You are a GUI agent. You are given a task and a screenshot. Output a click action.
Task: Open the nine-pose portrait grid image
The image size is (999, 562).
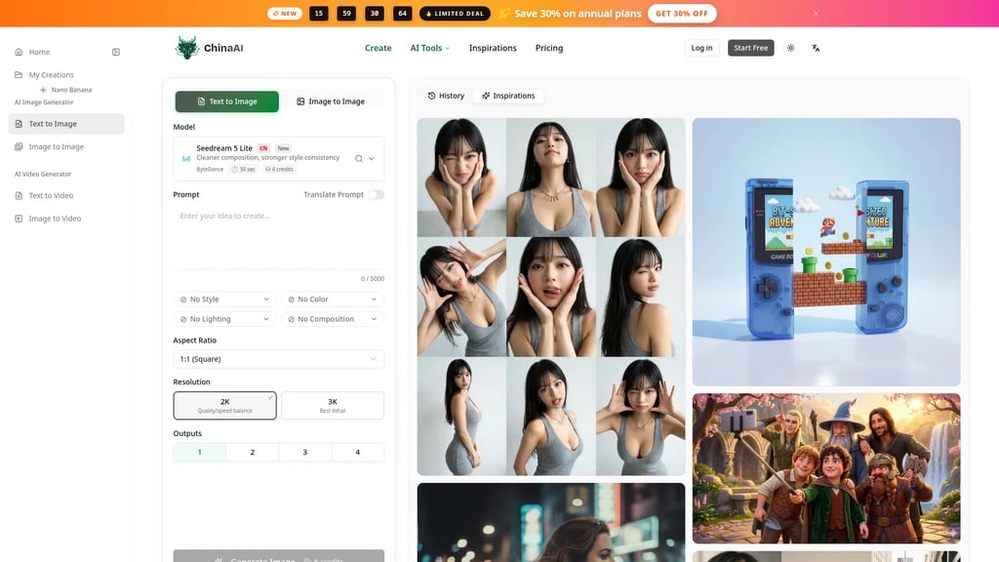pos(551,297)
